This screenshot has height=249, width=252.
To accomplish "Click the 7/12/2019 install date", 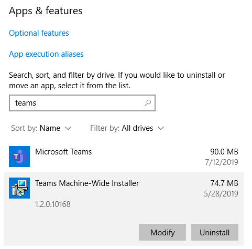I will coord(222,162).
